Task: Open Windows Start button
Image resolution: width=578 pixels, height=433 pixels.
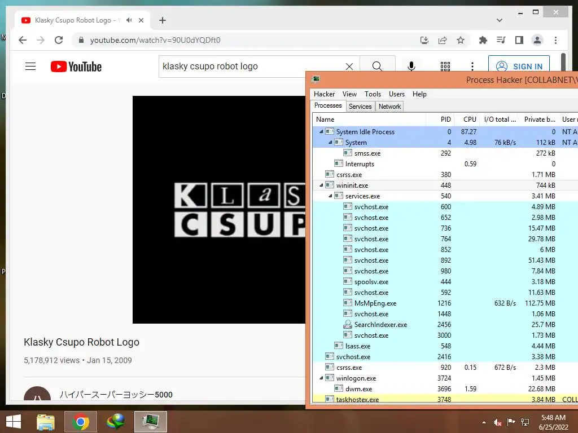Action: pos(14,422)
